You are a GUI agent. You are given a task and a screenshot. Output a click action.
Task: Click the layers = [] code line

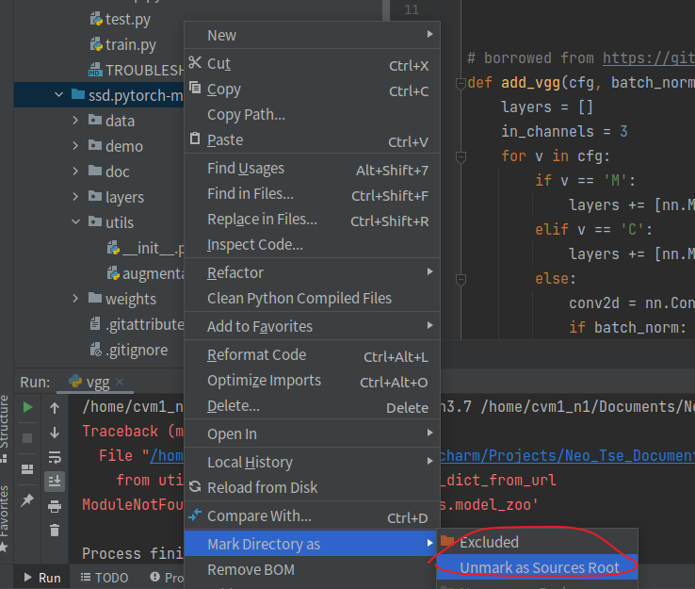click(547, 106)
